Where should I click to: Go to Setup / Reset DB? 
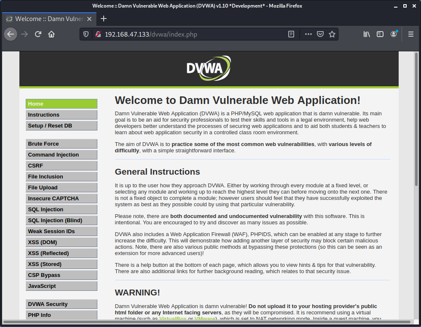point(62,126)
